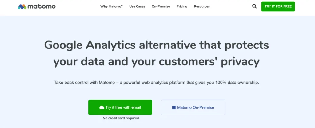Click the word alternative in the headline
This screenshot has height=128, width=315.
coord(167,45)
